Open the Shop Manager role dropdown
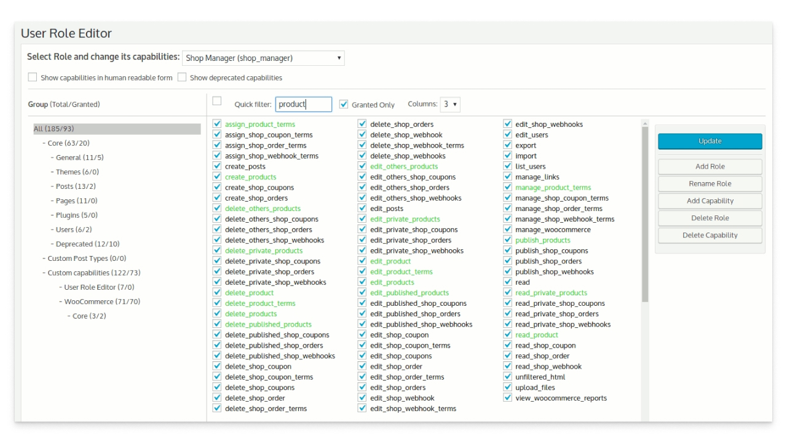The width and height of the screenshot is (787, 443). [x=263, y=58]
